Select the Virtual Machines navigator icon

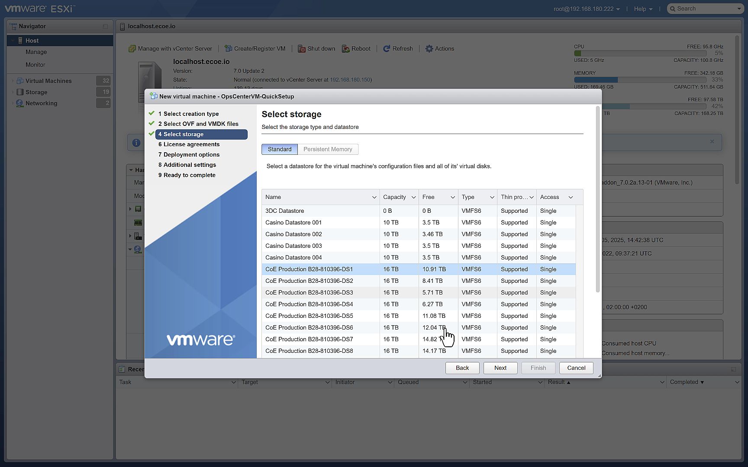(20, 81)
